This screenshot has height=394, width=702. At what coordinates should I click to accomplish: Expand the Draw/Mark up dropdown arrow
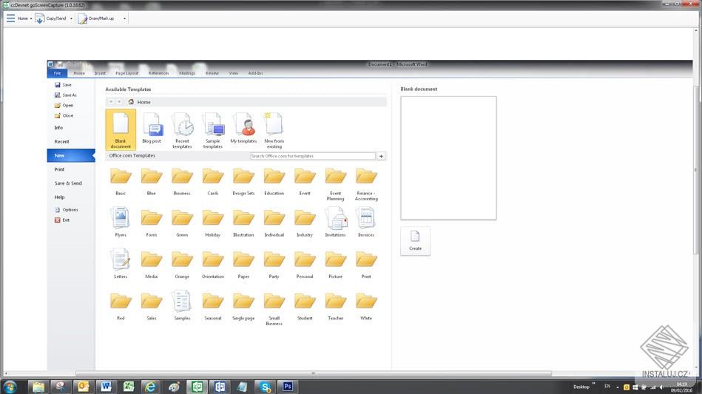click(124, 18)
